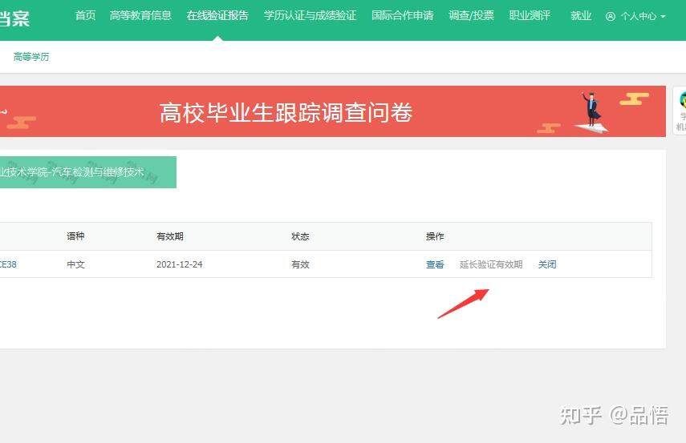Click the 语种 column header
686x443 pixels.
pyautogui.click(x=75, y=236)
